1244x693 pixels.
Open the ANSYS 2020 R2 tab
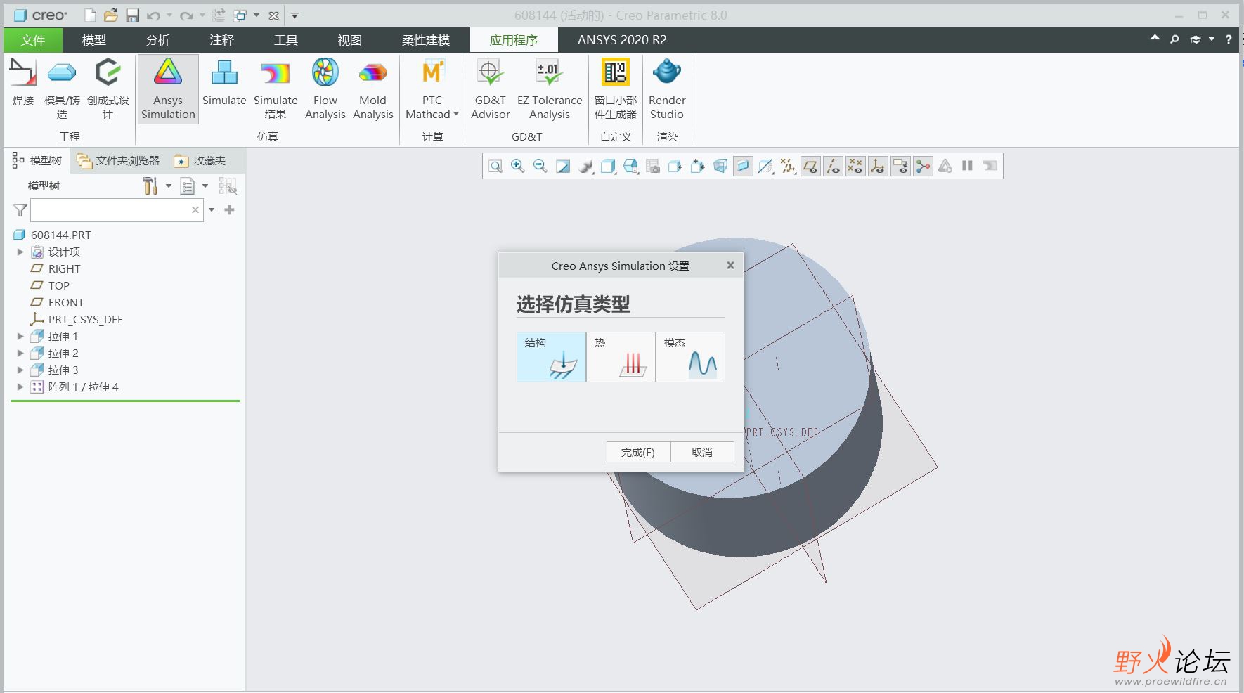622,40
